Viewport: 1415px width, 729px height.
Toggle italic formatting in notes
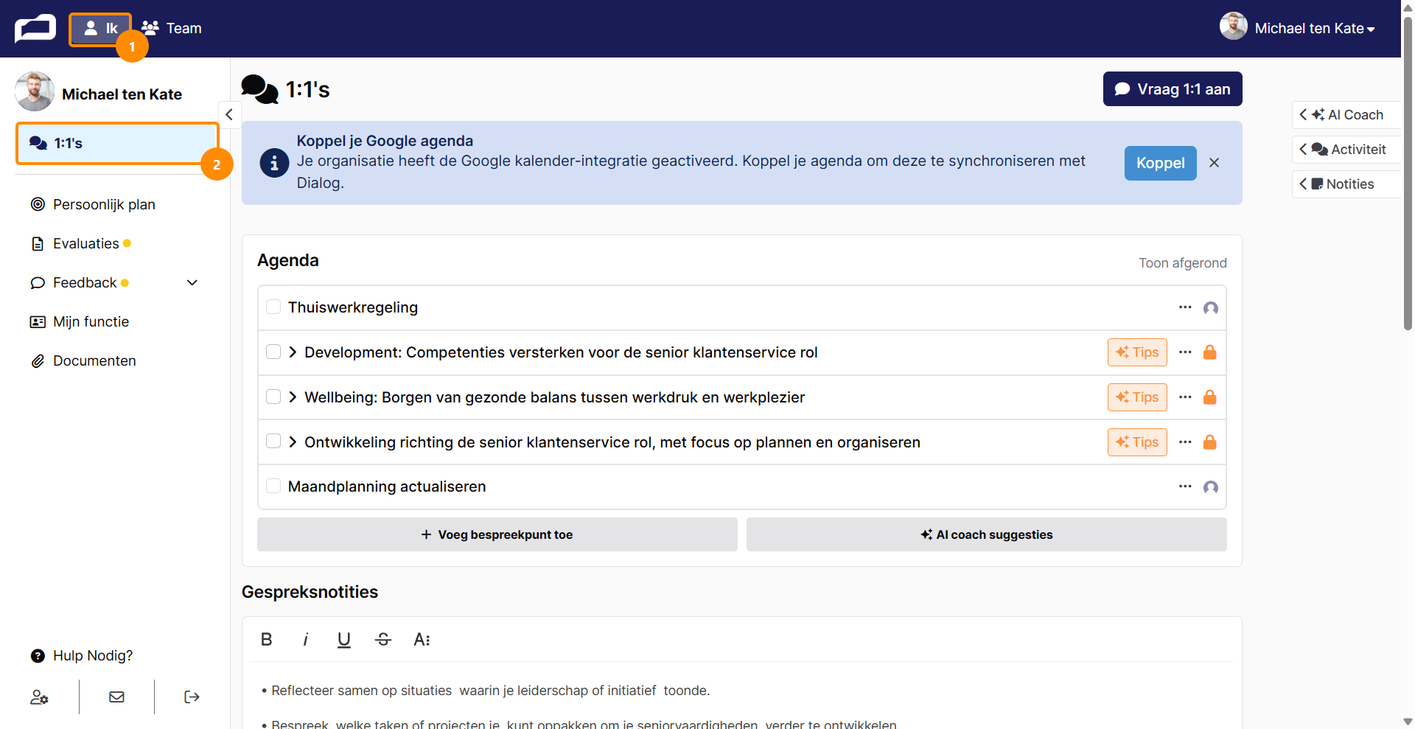click(305, 639)
